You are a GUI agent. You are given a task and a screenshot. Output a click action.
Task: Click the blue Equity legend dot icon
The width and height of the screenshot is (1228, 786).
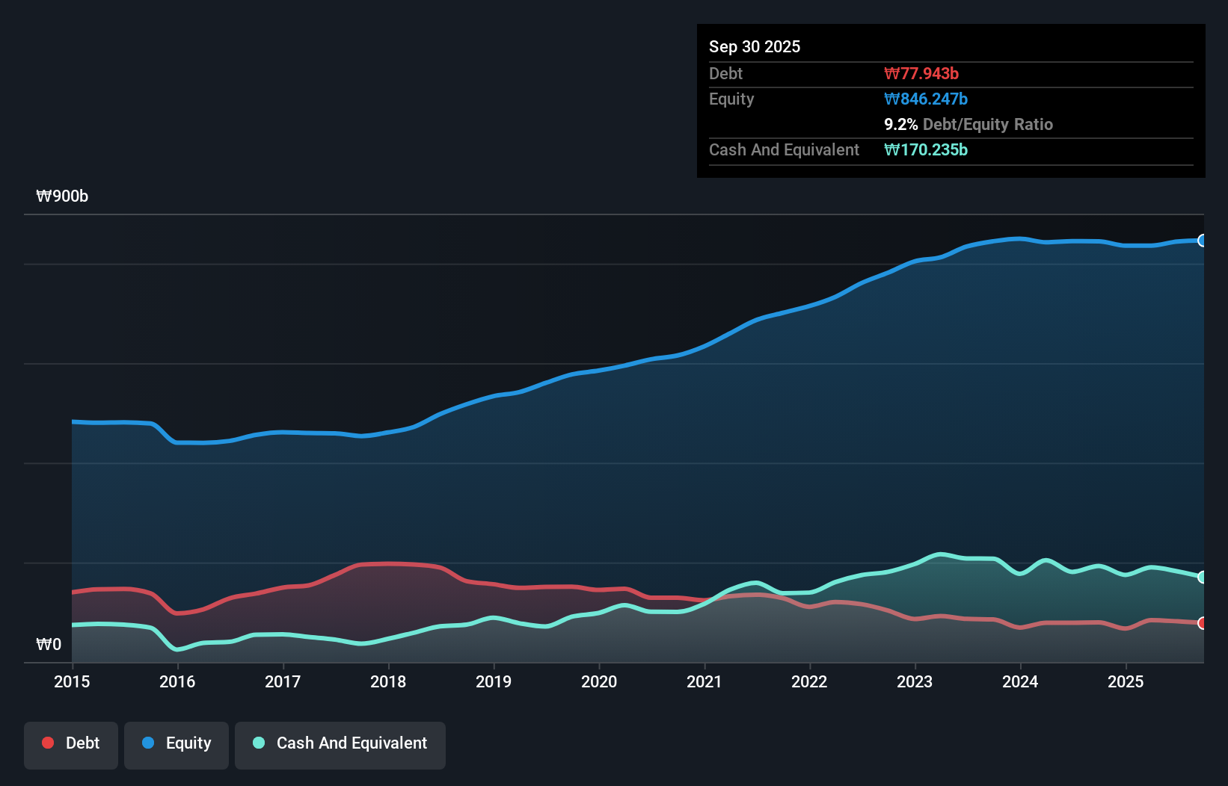[x=149, y=743]
